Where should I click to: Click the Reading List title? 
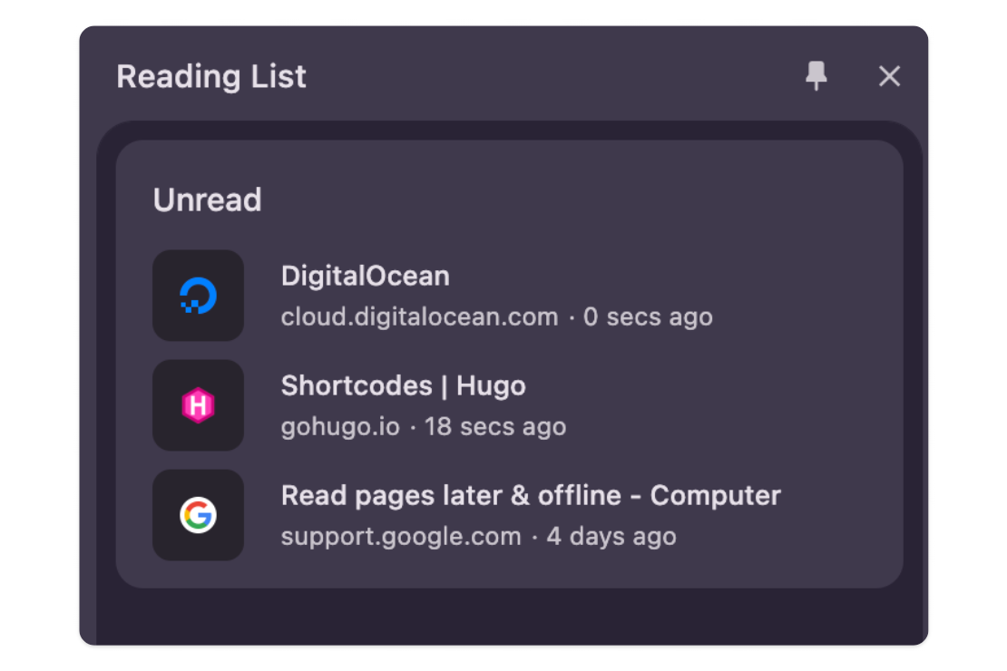pos(210,76)
